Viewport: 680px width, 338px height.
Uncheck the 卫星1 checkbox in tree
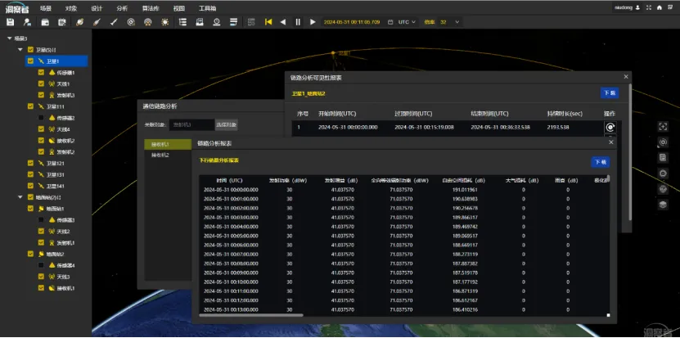(30, 61)
